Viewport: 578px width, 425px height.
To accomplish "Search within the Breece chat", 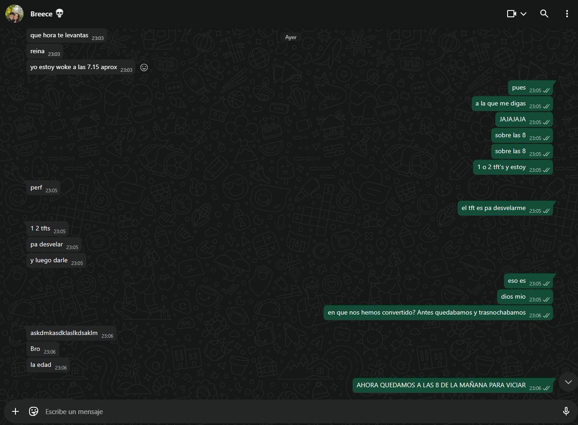I will (544, 14).
